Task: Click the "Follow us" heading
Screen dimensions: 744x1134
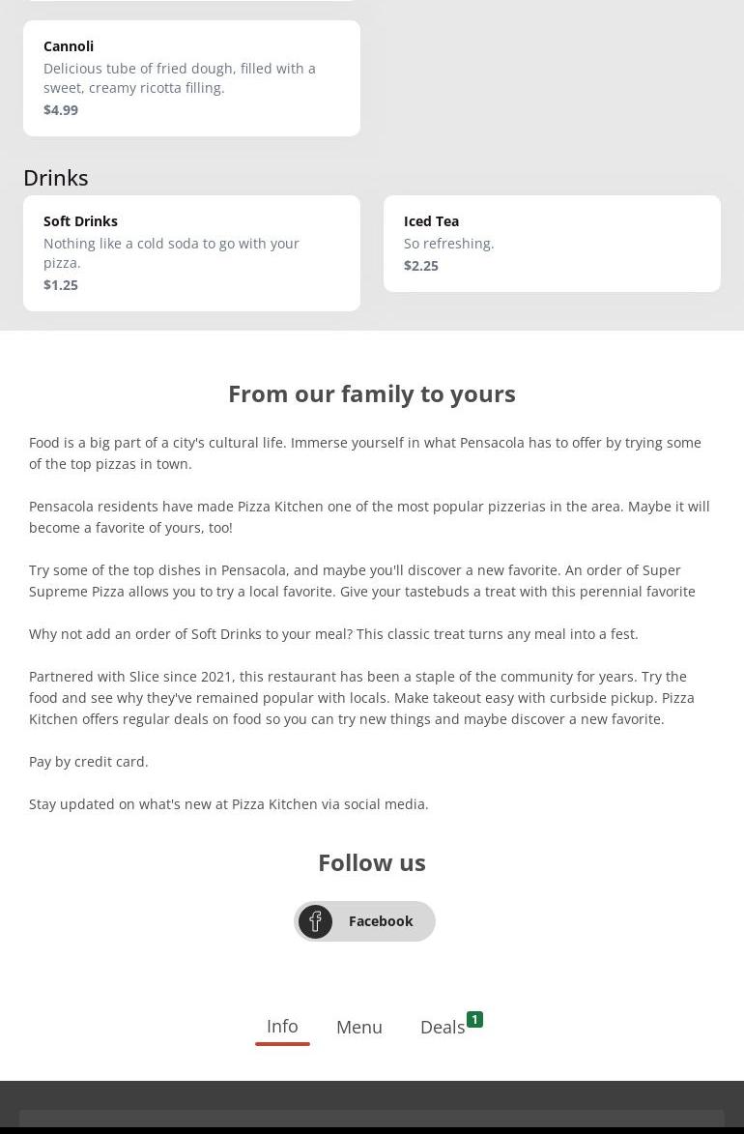Action: tap(372, 862)
